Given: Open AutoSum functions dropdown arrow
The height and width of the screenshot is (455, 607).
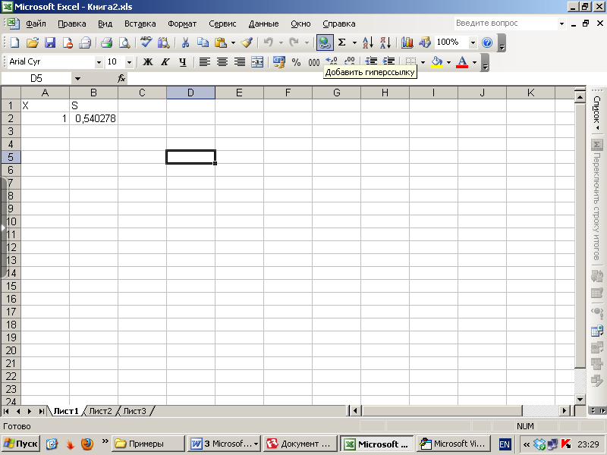Looking at the screenshot, I should (x=354, y=42).
